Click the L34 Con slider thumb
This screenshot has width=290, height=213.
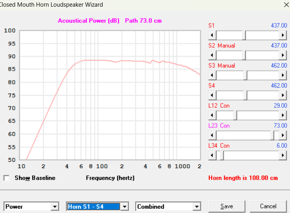(x=222, y=156)
